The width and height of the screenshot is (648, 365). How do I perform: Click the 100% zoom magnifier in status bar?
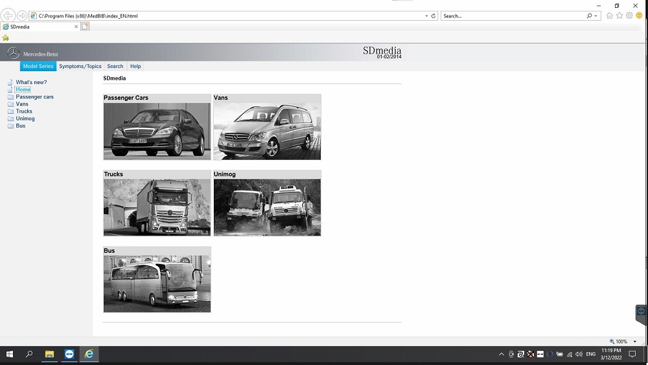612,342
